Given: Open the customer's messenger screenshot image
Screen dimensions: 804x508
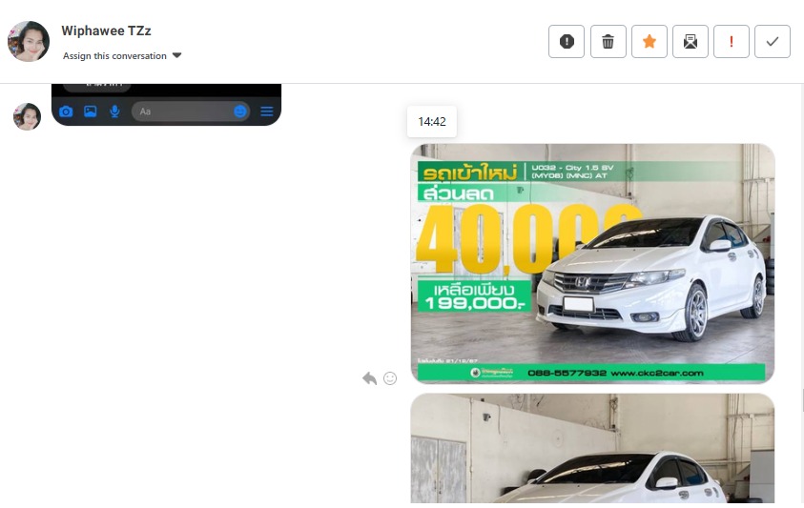Looking at the screenshot, I should click(x=167, y=105).
